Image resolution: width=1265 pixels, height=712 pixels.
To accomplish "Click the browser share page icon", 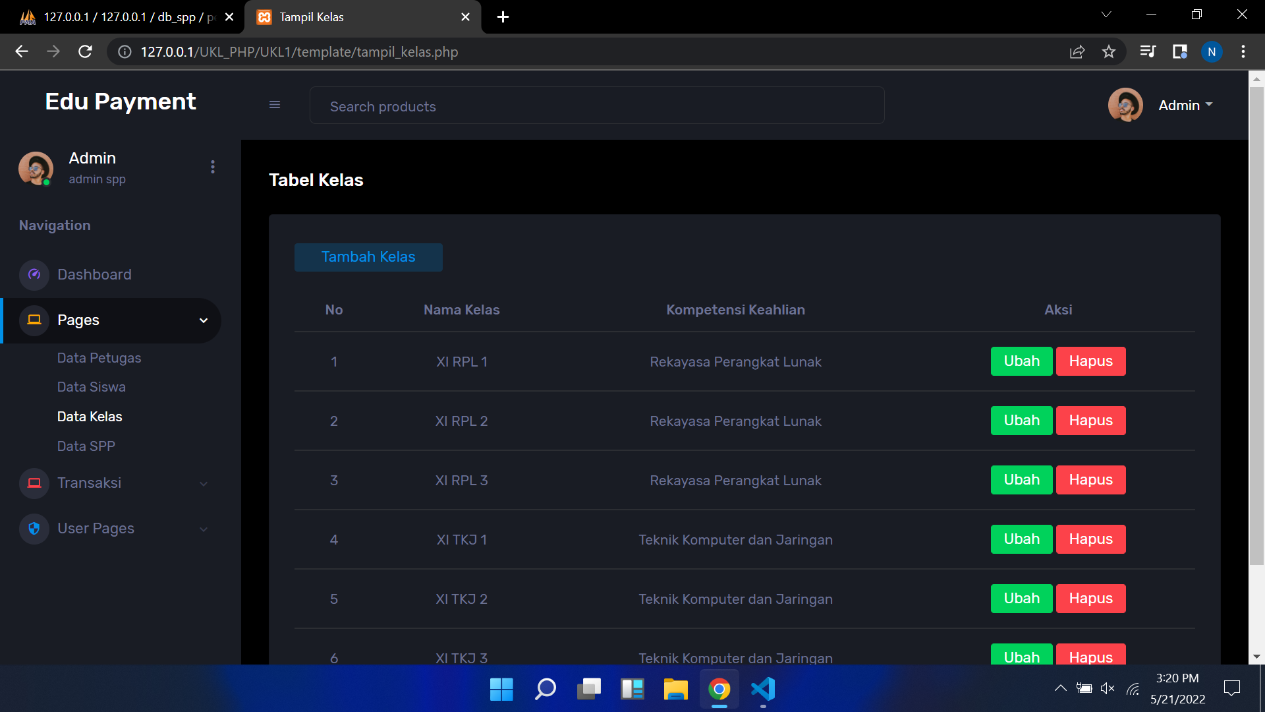I will (x=1077, y=51).
